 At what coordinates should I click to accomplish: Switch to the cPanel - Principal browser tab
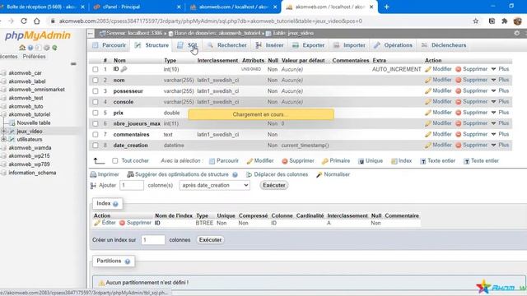pyautogui.click(x=138, y=7)
